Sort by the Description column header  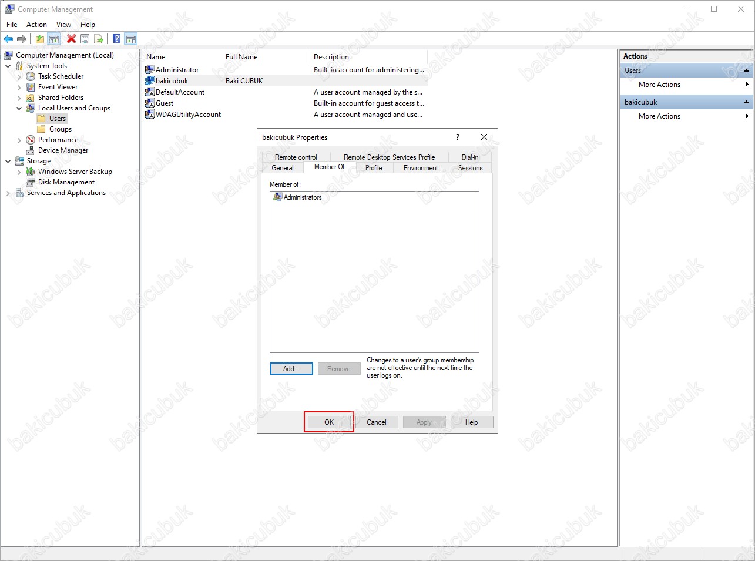click(368, 57)
